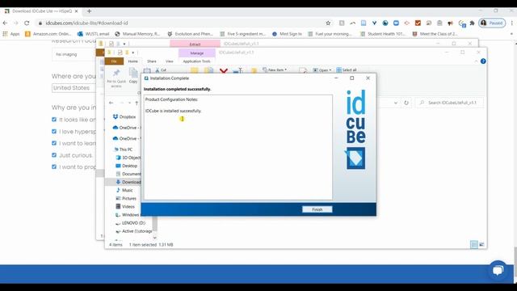Bookmark this page with the star icon

click(x=328, y=23)
